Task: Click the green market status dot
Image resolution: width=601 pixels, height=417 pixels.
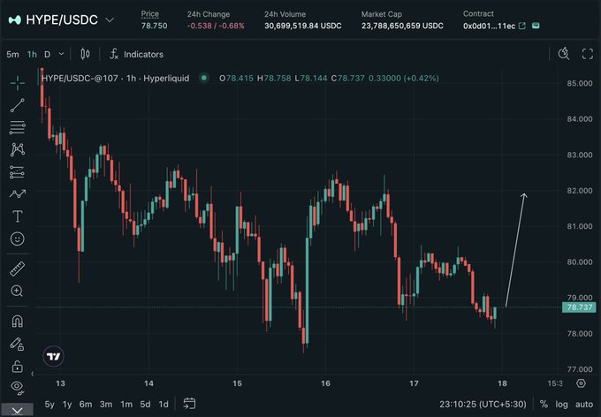Action: point(204,78)
